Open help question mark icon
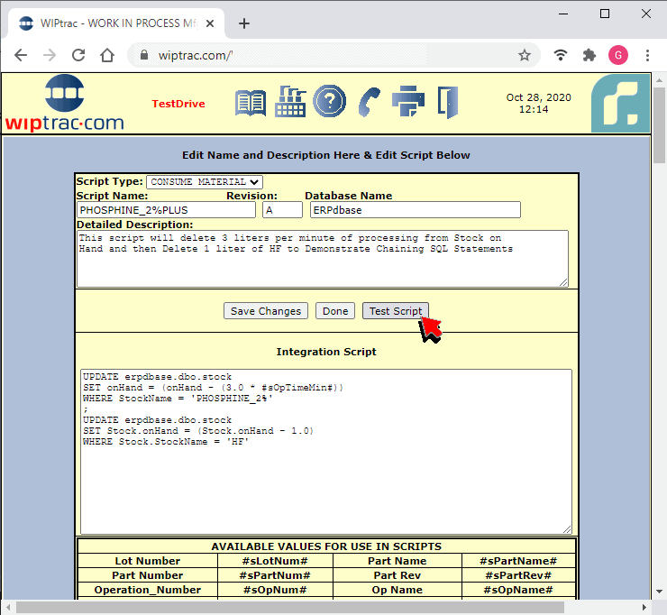The width and height of the screenshot is (667, 615). click(x=330, y=101)
